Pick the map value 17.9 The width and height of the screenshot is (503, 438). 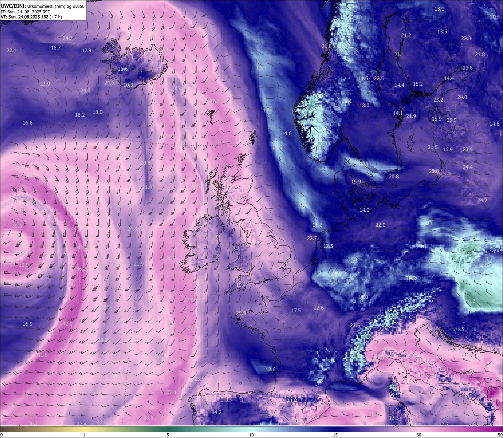86,50
